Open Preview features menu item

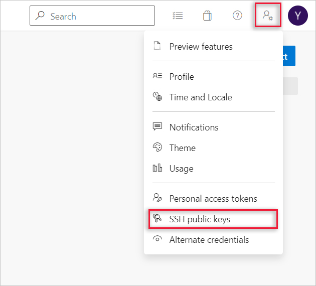201,47
